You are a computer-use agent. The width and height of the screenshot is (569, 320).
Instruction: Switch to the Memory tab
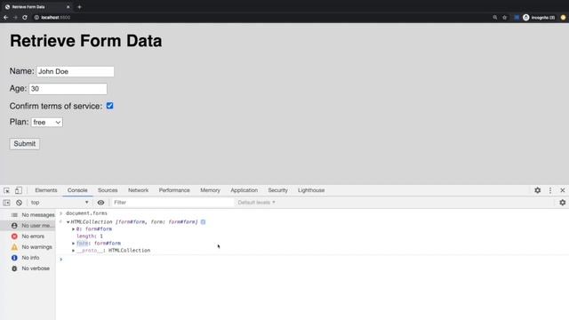pos(210,190)
